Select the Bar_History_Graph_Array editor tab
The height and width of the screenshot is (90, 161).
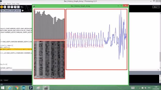[x=11, y=11]
